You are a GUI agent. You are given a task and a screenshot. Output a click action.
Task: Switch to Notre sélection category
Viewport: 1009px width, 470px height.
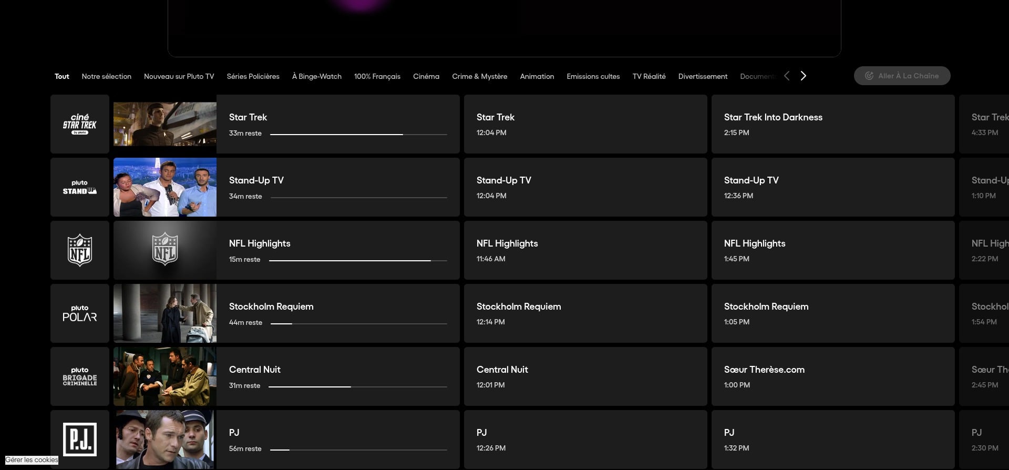tap(107, 76)
